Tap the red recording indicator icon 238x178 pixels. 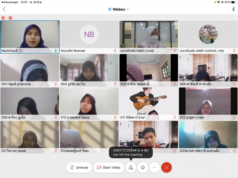coord(10,18)
